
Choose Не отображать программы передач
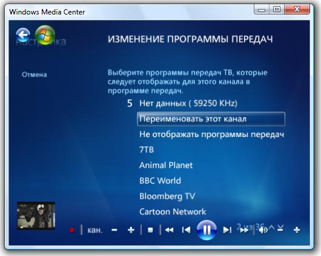[212, 134]
